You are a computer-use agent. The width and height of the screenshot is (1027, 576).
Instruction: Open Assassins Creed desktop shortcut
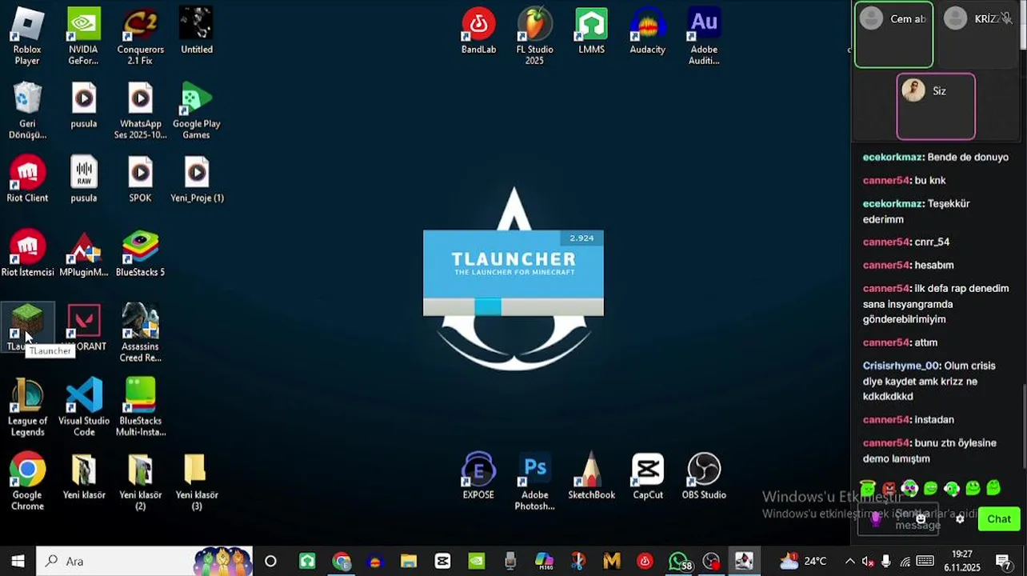click(x=140, y=333)
